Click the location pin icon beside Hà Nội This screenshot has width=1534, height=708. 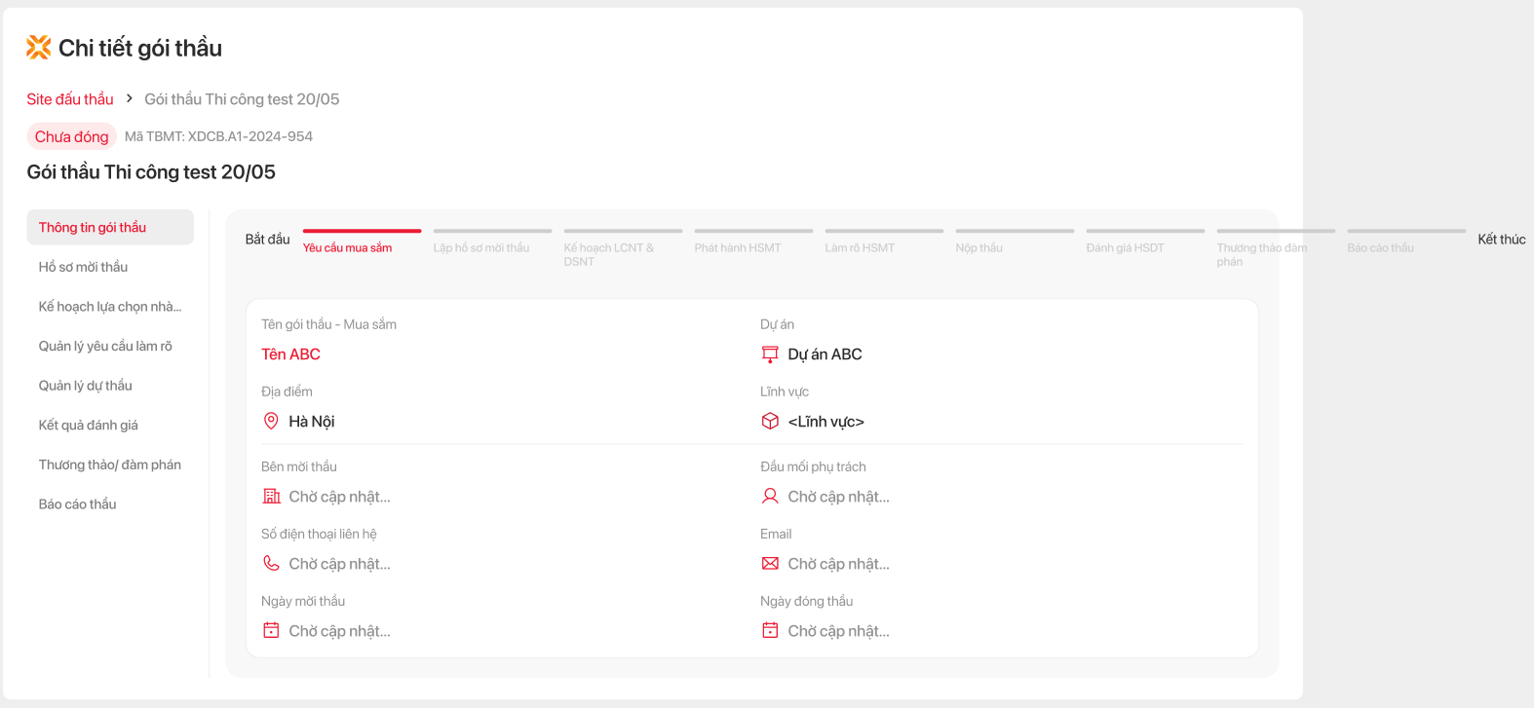[271, 422]
